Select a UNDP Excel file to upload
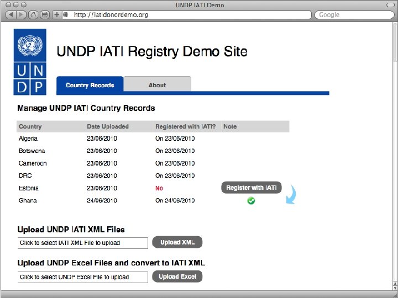 click(x=83, y=277)
